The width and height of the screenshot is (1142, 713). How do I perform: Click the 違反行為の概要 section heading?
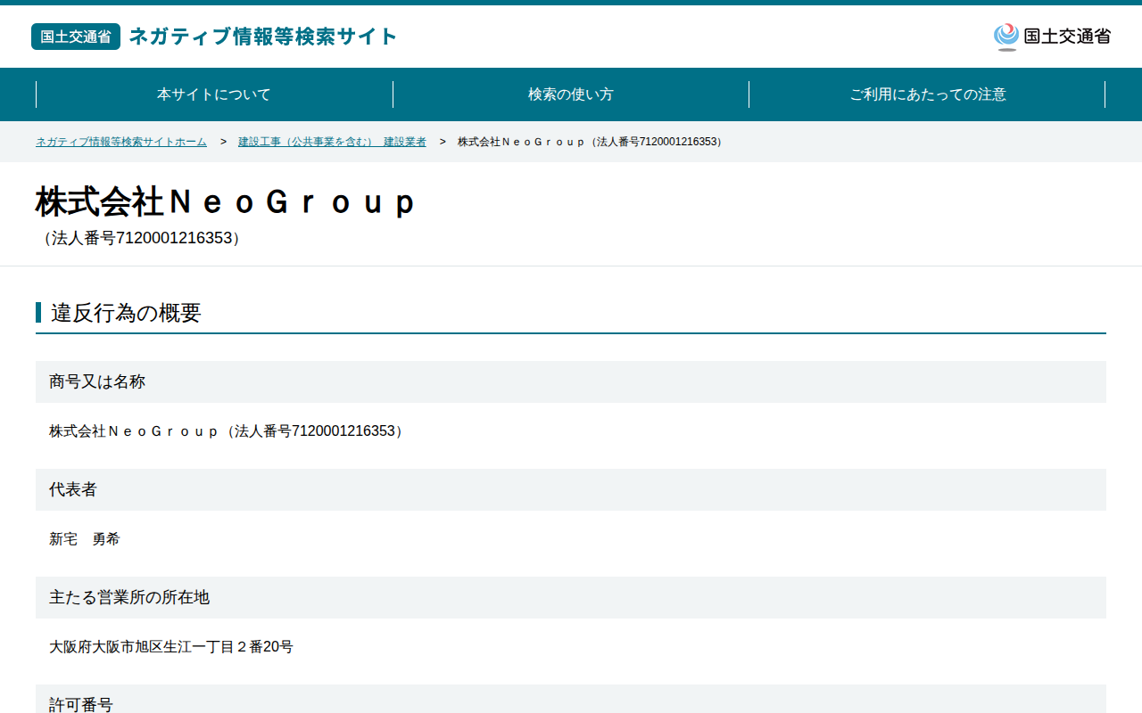click(126, 313)
